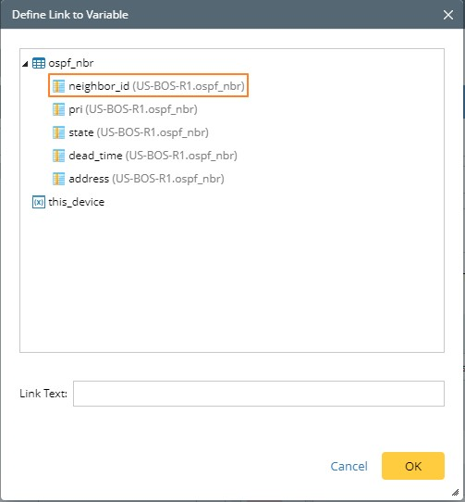Cancel the Define Link dialog

349,466
